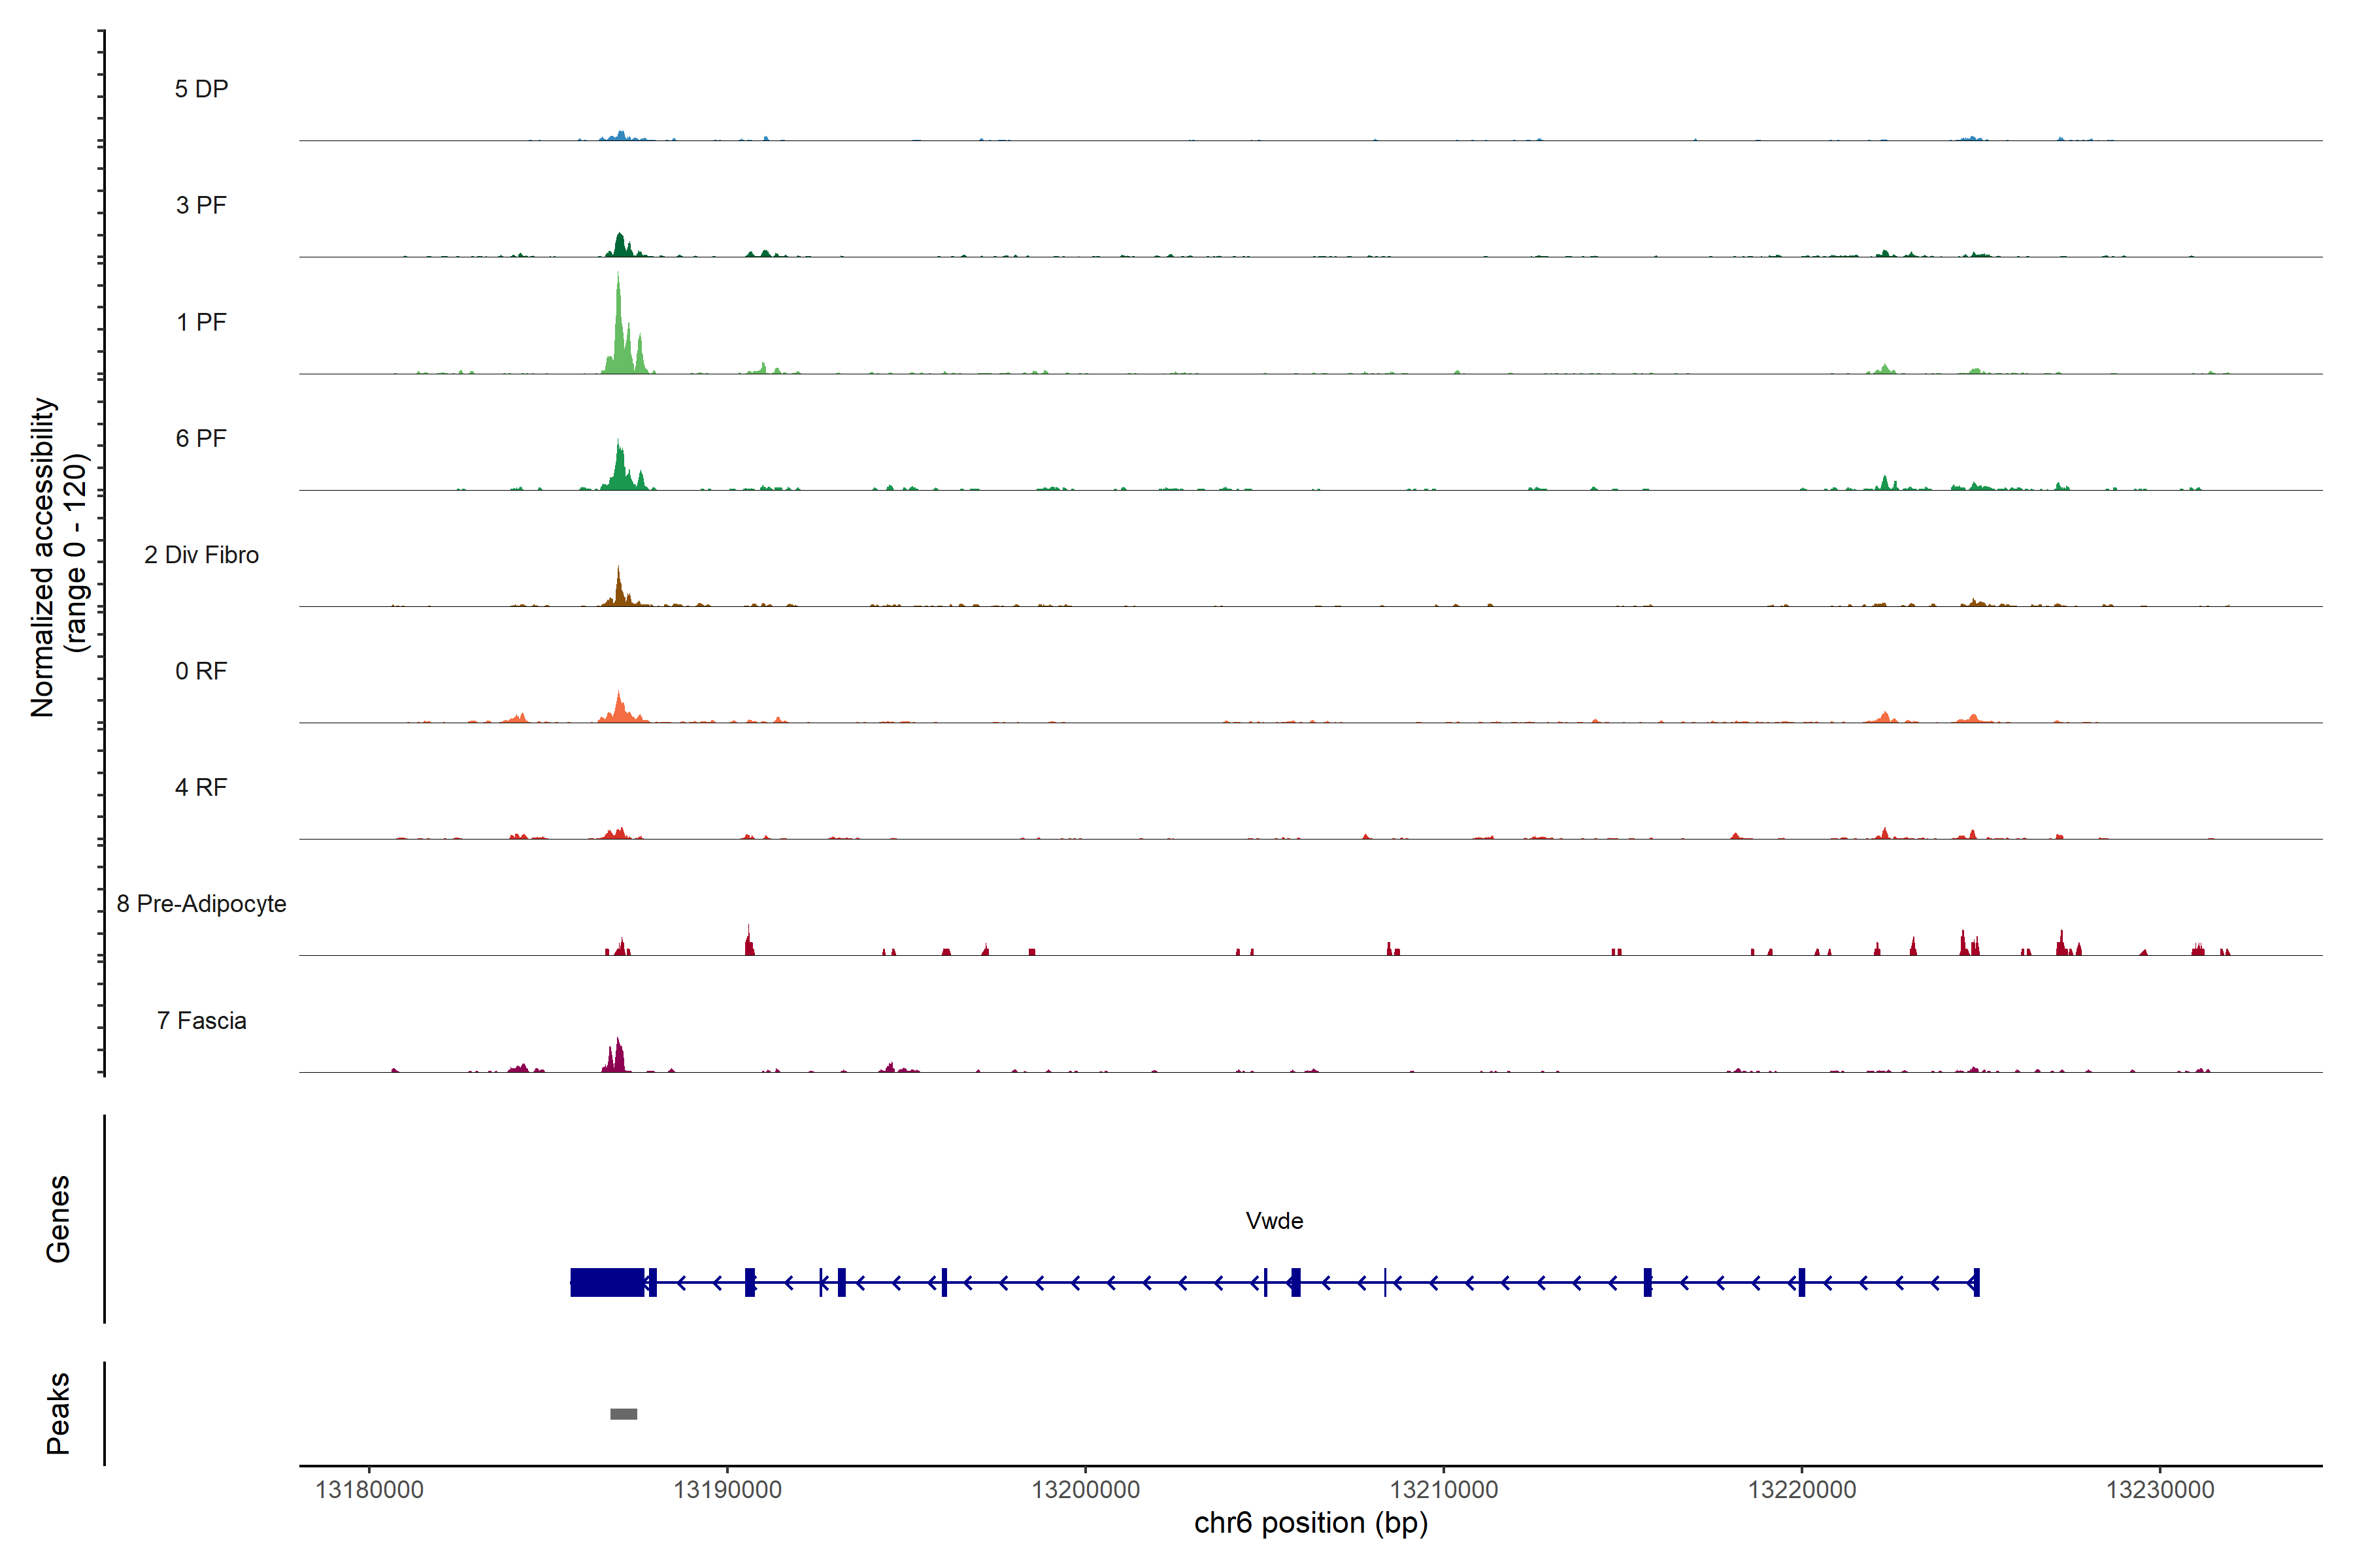The image size is (2353, 1568).
Task: Click the 13200000 x-axis tick label
Action: (1086, 1490)
